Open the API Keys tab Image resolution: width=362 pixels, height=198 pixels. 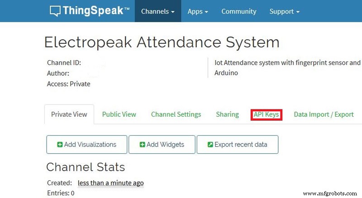tap(266, 114)
